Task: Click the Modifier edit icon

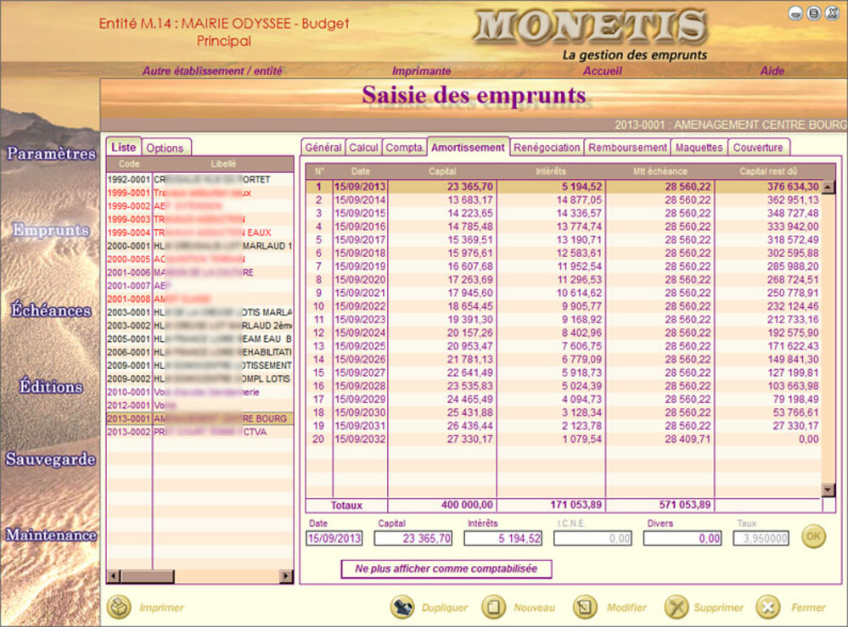Action: pyautogui.click(x=585, y=607)
